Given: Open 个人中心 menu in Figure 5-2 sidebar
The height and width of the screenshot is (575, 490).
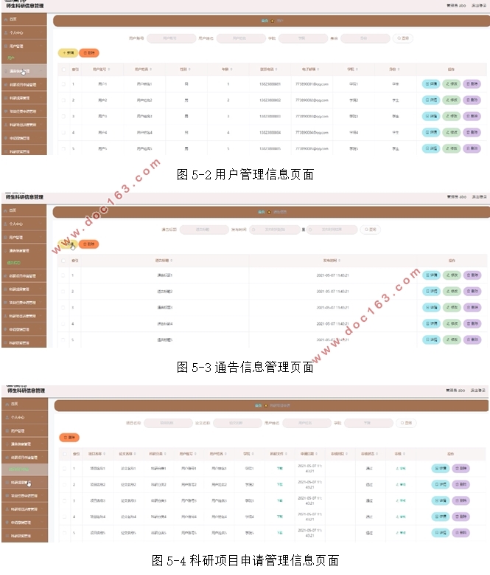Looking at the screenshot, I should 24,32.
